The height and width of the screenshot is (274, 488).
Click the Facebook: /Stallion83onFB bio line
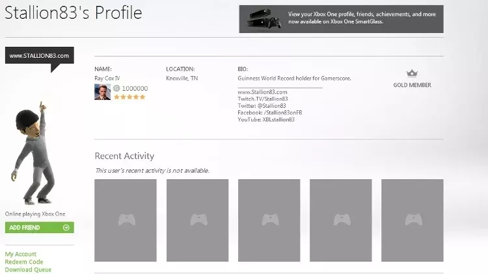[x=270, y=112]
